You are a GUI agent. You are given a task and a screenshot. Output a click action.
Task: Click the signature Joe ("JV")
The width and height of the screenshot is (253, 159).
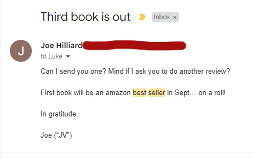[56, 135]
